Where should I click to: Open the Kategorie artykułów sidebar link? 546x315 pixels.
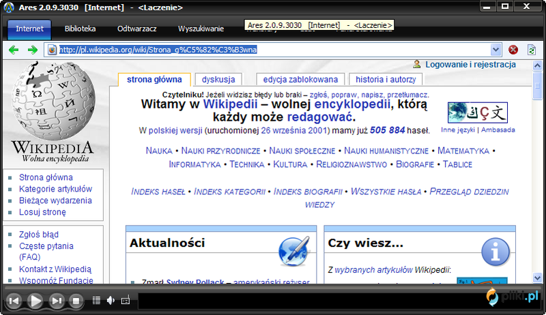tap(55, 189)
